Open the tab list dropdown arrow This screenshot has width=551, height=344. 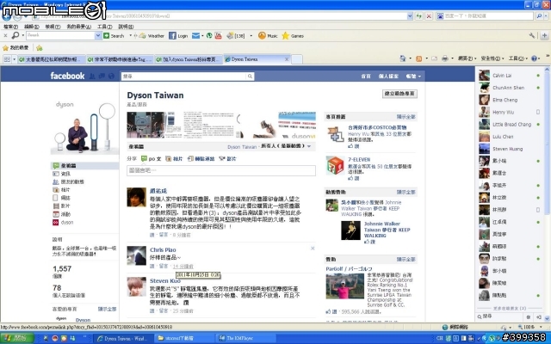(x=14, y=59)
